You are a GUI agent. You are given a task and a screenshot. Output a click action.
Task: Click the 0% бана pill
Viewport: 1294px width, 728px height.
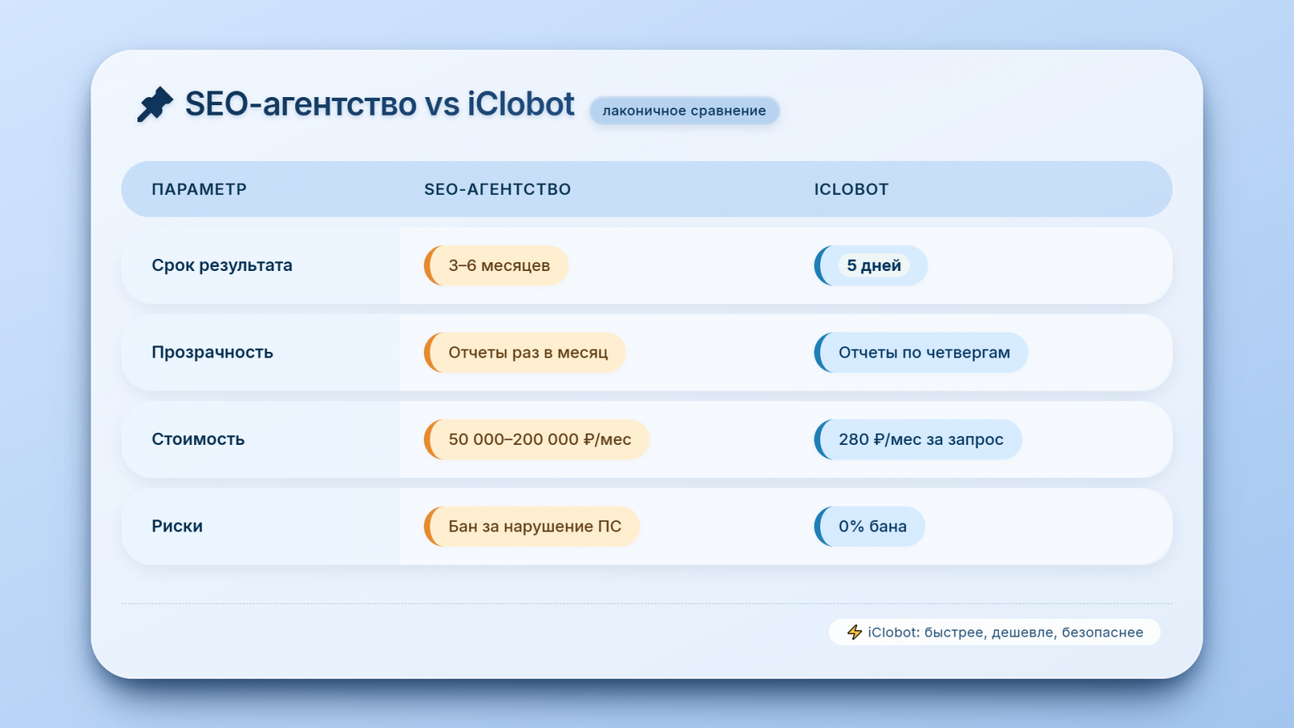coord(872,527)
